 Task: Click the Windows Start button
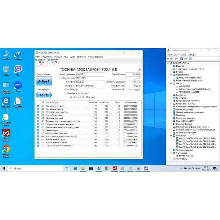tap(4, 168)
